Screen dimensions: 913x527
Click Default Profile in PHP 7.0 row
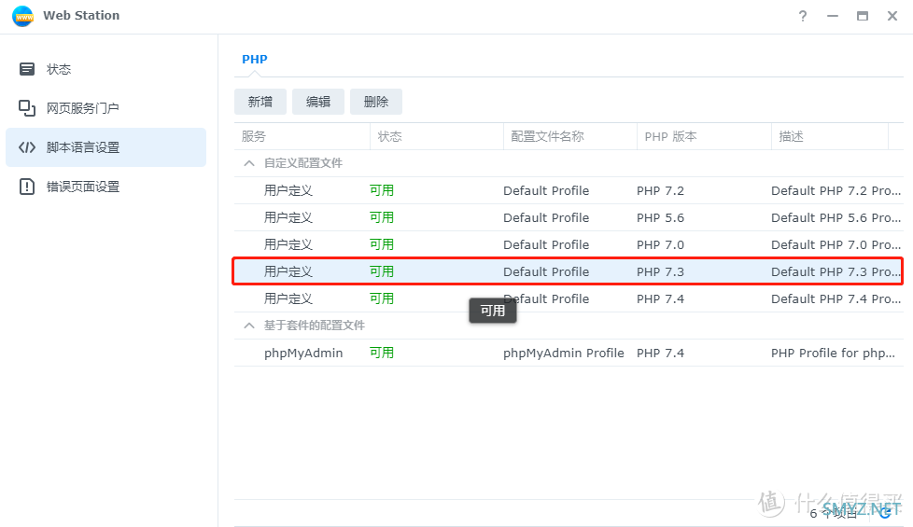point(546,245)
